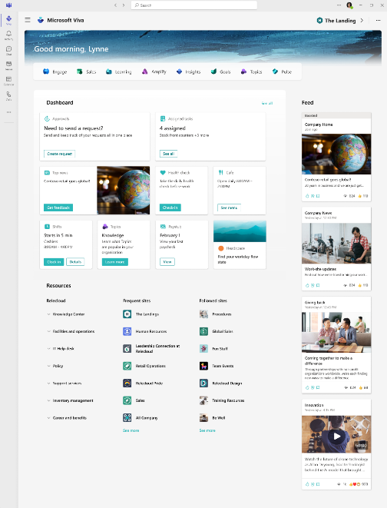This screenshot has height=508, width=387.
Task: Expand Career and benefits chevron
Action: click(48, 418)
